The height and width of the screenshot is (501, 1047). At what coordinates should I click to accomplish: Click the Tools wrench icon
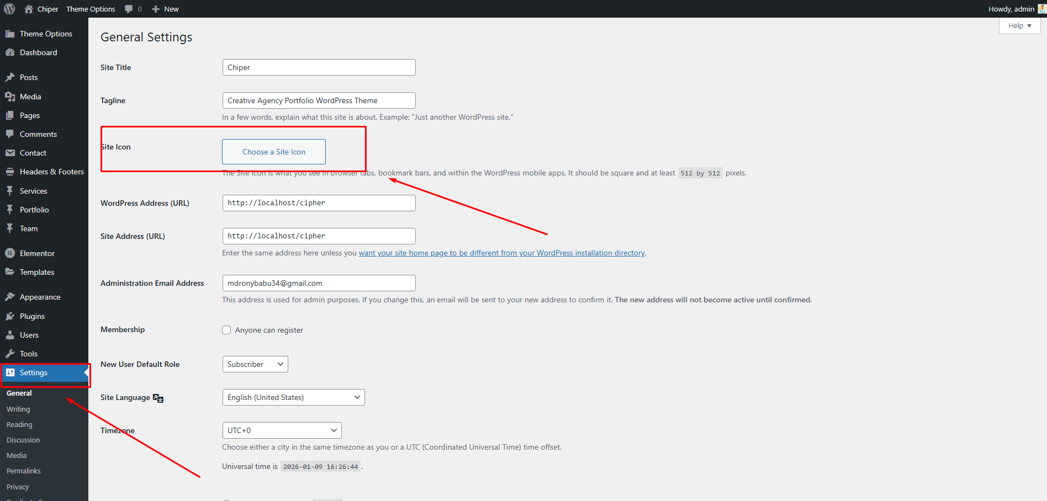pos(10,354)
